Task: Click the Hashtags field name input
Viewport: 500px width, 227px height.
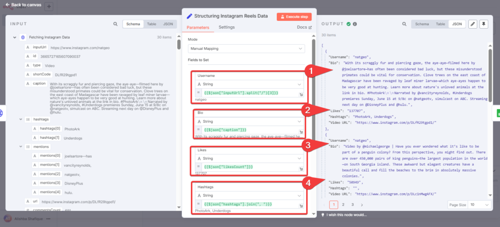Action: click(x=249, y=188)
